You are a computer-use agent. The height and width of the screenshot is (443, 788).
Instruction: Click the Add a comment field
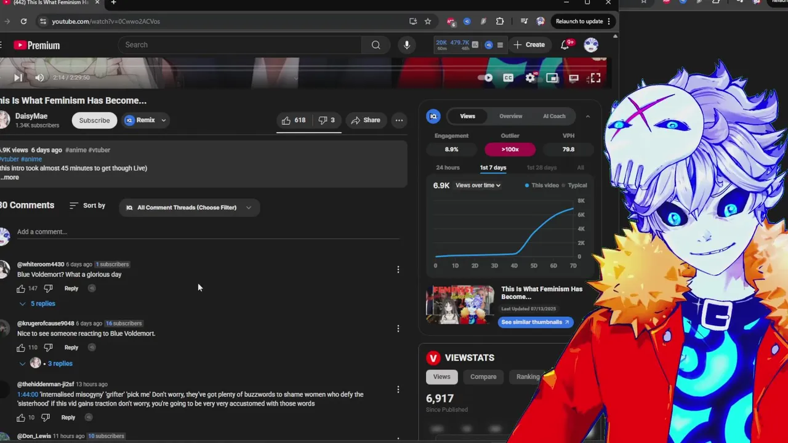click(x=208, y=232)
